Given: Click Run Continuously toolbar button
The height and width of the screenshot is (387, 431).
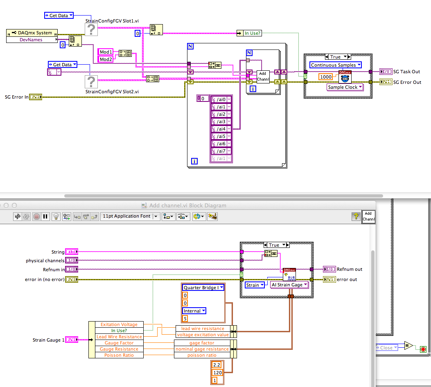Looking at the screenshot, I should pyautogui.click(x=26, y=216).
